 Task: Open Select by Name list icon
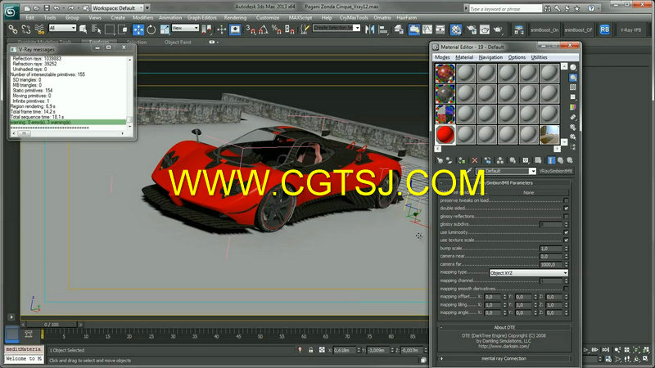[x=96, y=29]
